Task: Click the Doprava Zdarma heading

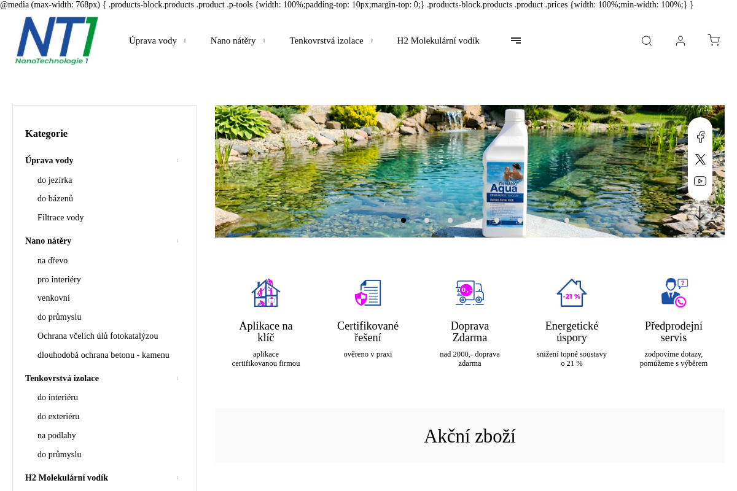Action: pos(470,332)
